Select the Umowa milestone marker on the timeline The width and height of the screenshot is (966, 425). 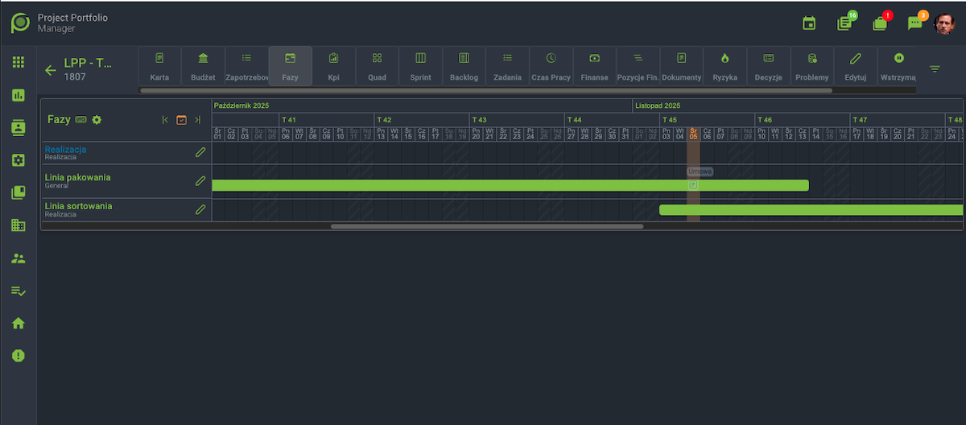click(x=693, y=185)
